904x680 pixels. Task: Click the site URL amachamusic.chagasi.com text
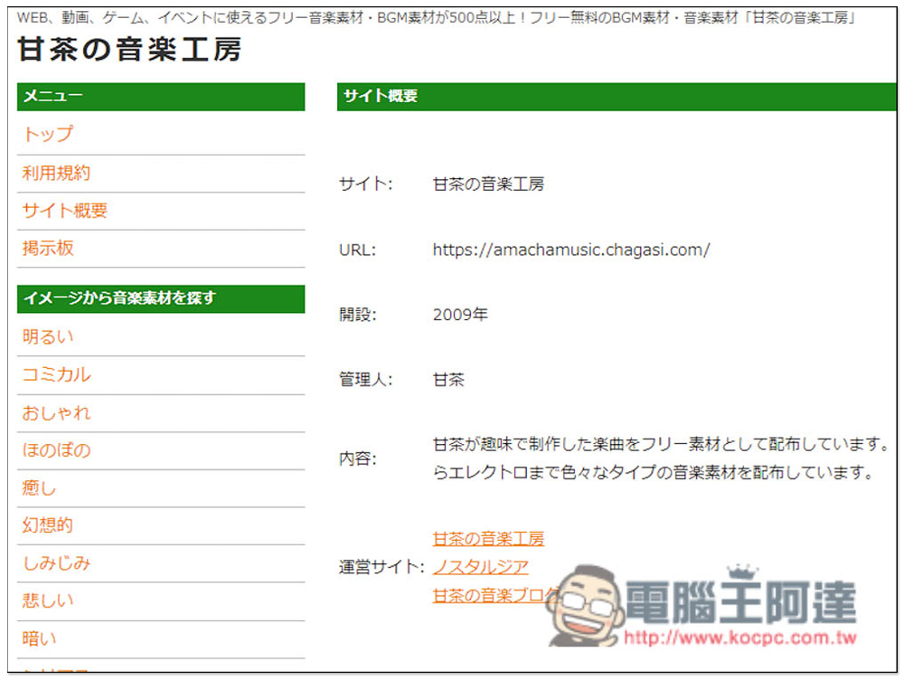(571, 250)
